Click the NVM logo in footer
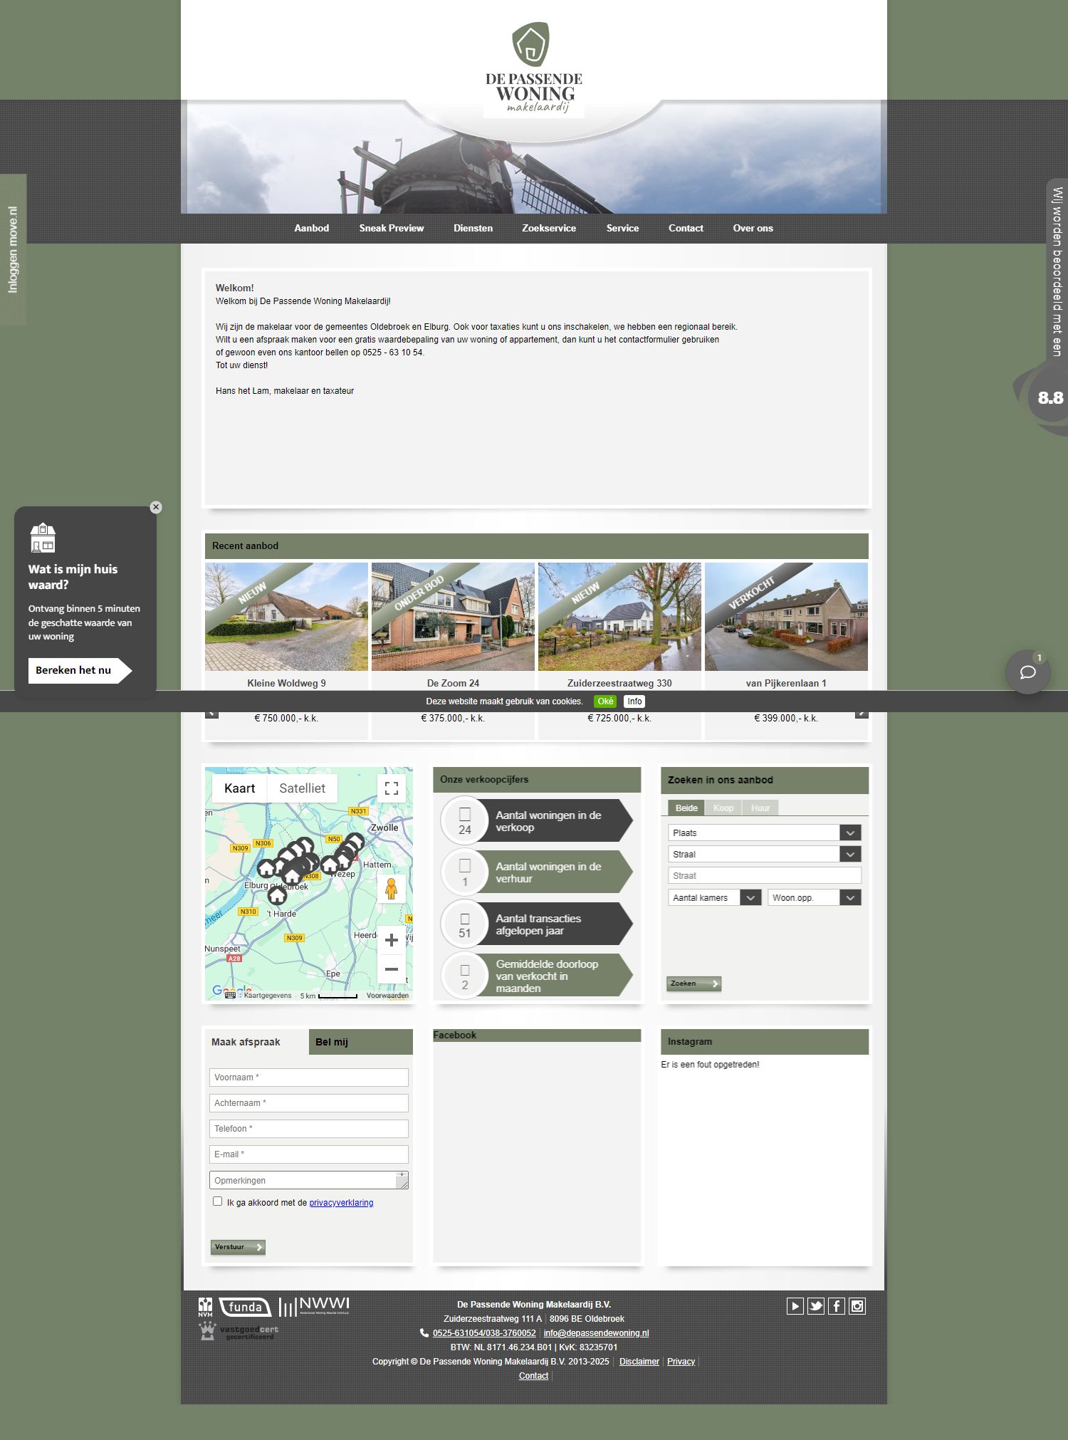 coord(206,1307)
